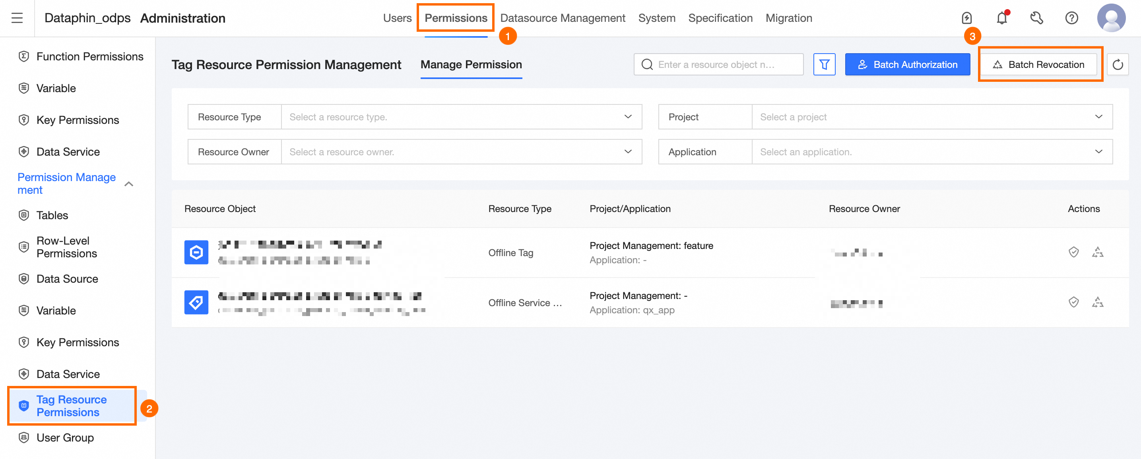Open the Application dropdown
The height and width of the screenshot is (459, 1141).
pyautogui.click(x=932, y=152)
